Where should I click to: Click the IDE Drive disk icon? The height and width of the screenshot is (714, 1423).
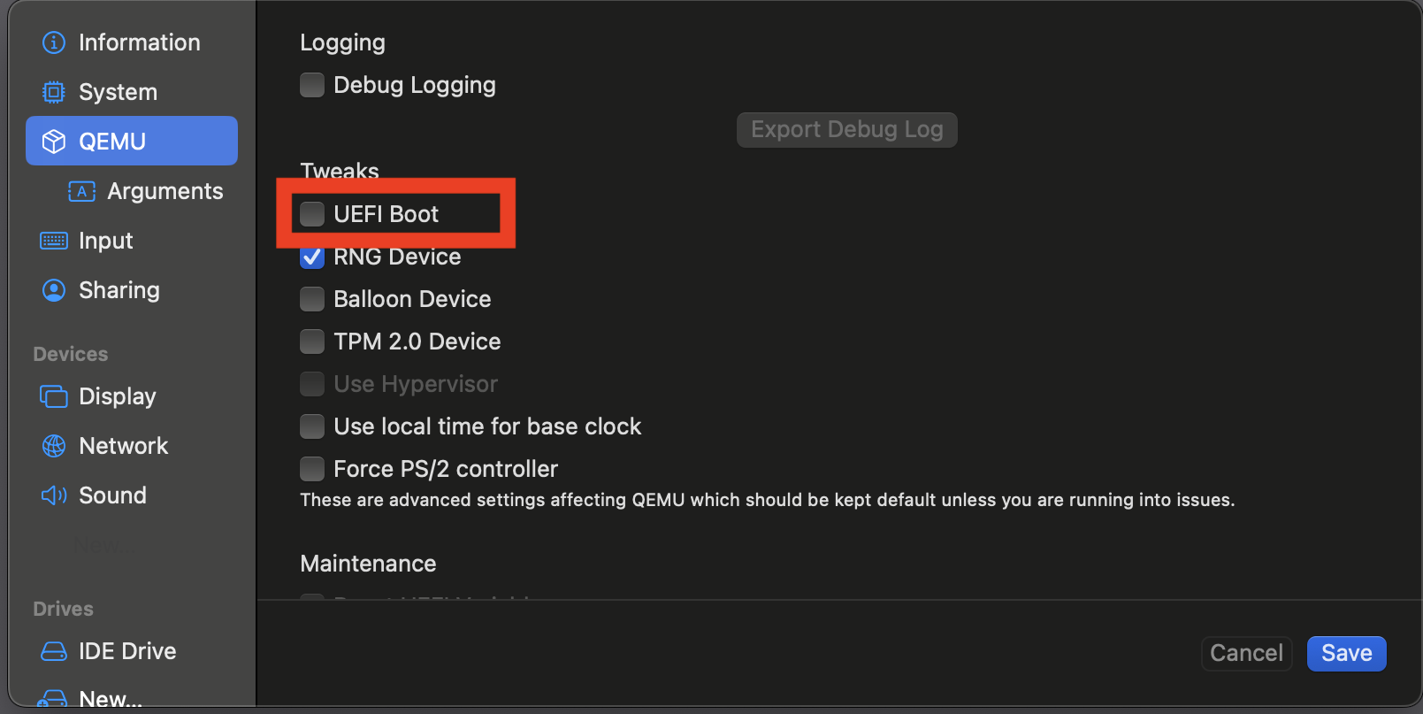click(53, 650)
